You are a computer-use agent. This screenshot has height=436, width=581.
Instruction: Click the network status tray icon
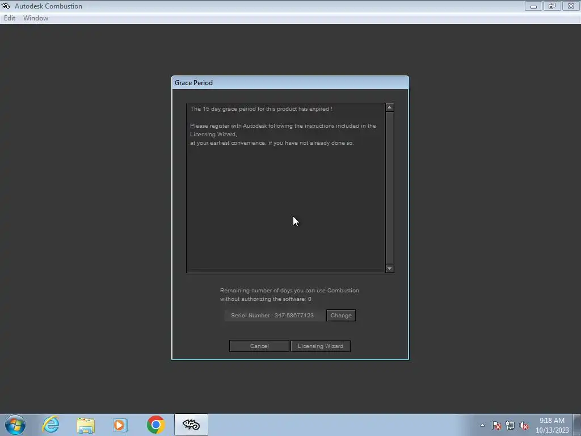[x=510, y=425]
